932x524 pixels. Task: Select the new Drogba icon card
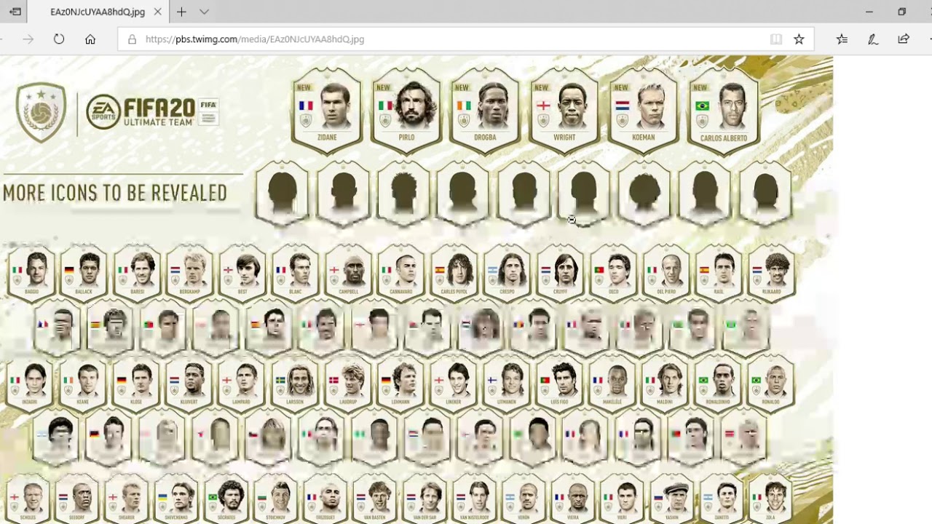coord(485,111)
